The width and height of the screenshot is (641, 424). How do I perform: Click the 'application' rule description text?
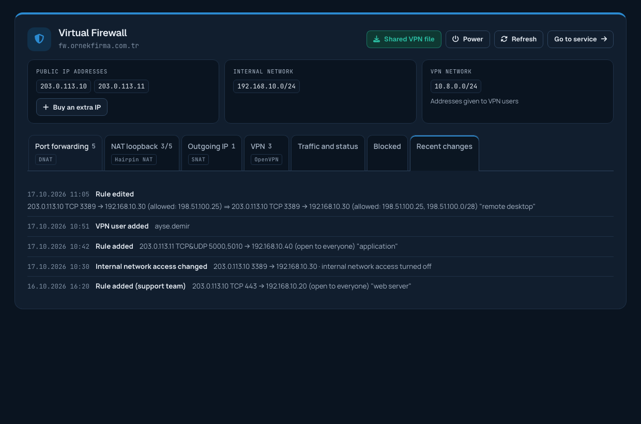click(268, 246)
